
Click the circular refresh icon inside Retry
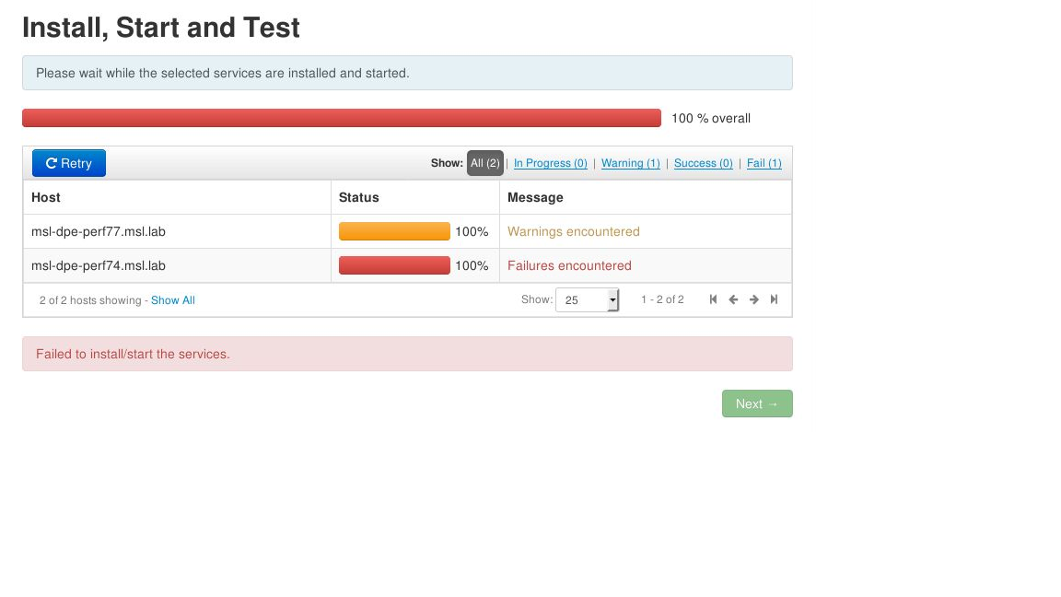coord(50,162)
